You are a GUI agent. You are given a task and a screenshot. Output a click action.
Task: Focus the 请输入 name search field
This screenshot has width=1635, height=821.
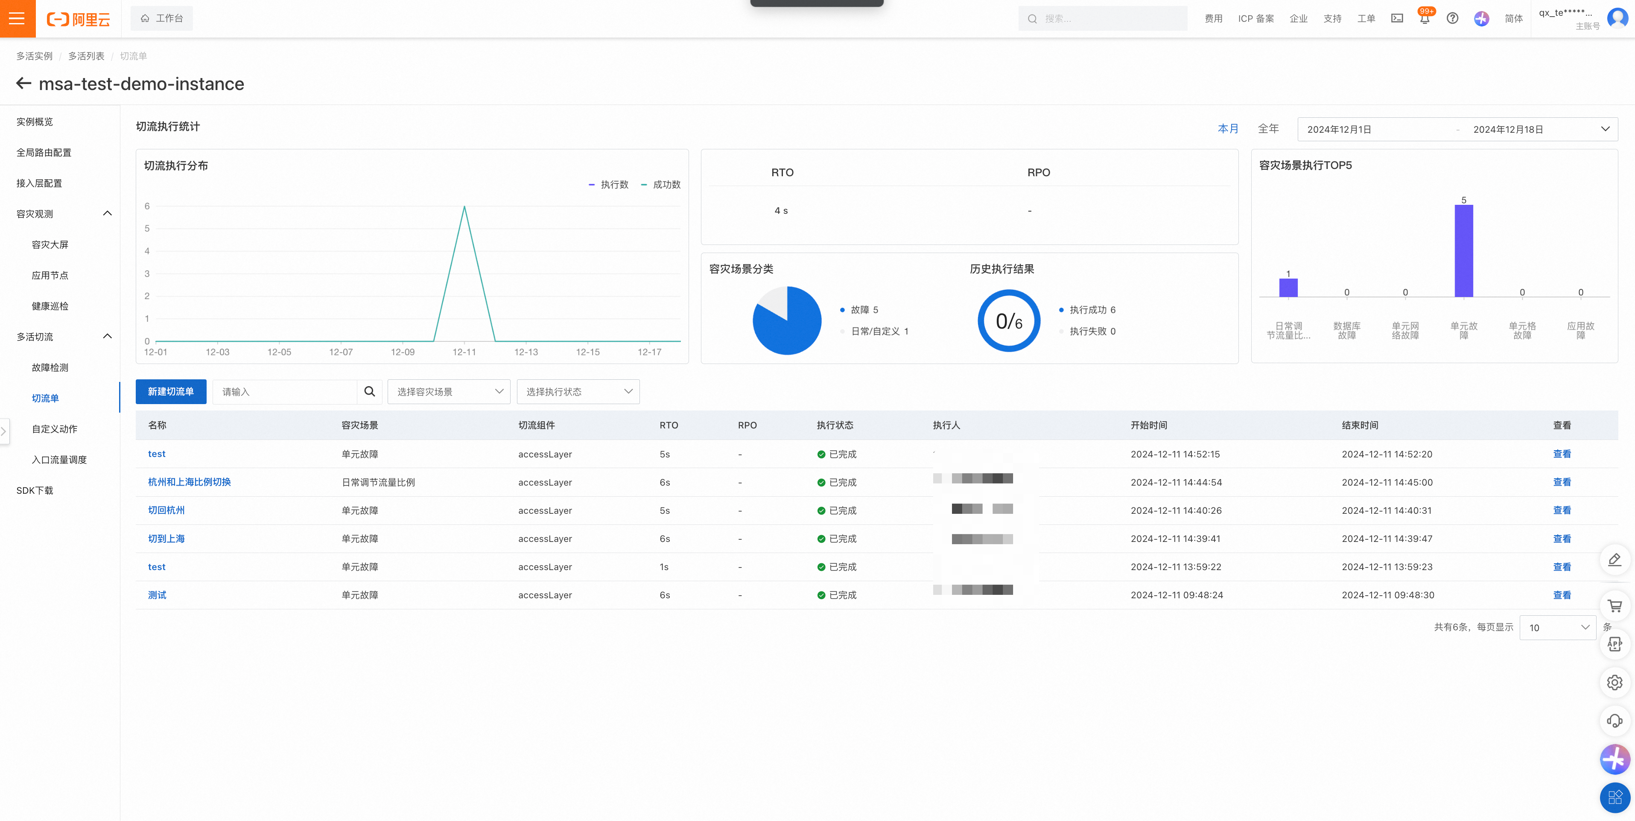[x=284, y=391]
